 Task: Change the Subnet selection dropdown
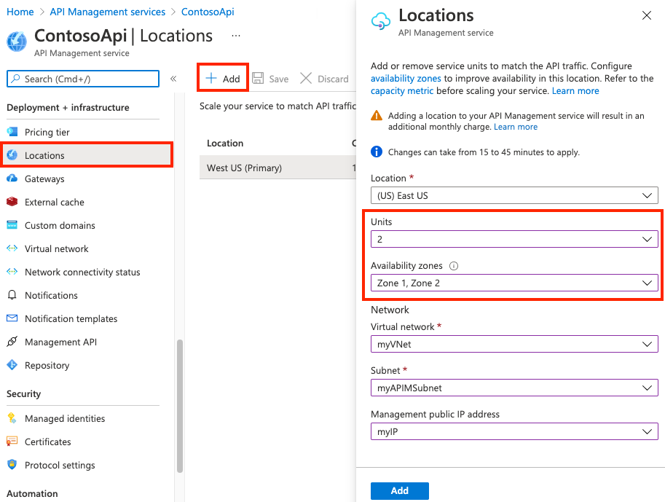(x=513, y=388)
